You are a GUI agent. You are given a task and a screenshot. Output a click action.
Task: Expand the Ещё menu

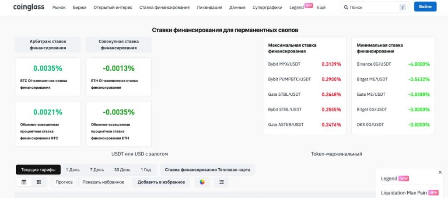click(321, 7)
